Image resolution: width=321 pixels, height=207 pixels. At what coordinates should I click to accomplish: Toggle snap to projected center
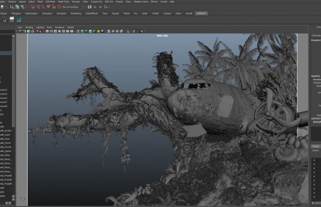[x=48, y=7]
